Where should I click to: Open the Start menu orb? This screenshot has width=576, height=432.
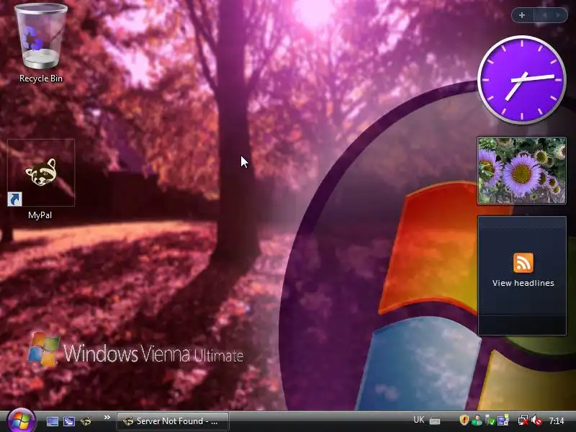[x=21, y=420]
